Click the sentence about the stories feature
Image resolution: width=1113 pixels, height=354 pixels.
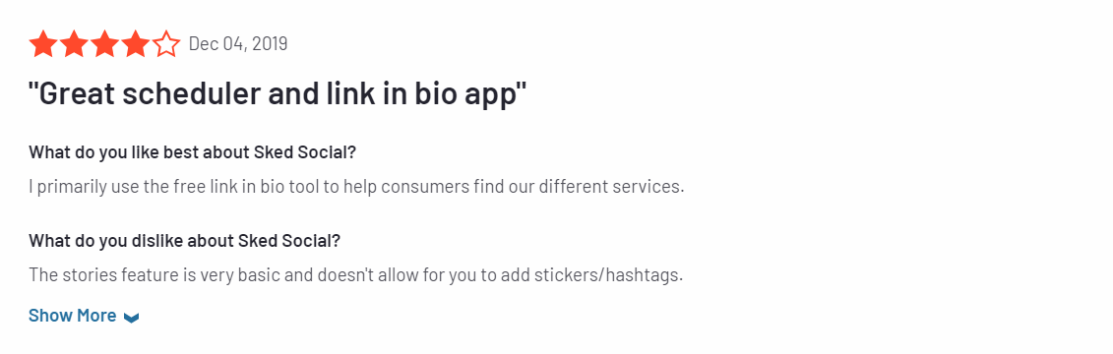355,275
